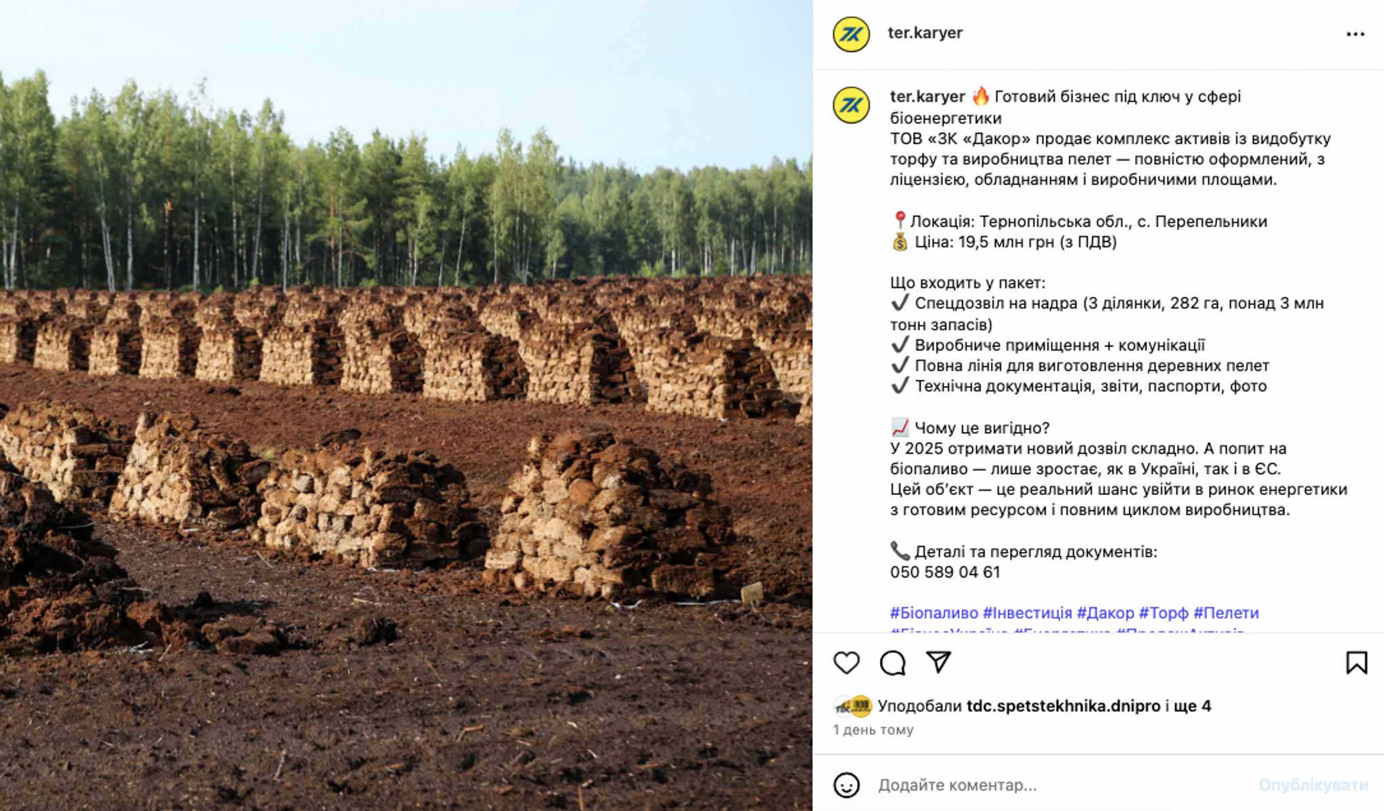Screen dimensions: 1384x811
Task: Open the three-dot more options menu
Action: pyautogui.click(x=1355, y=34)
